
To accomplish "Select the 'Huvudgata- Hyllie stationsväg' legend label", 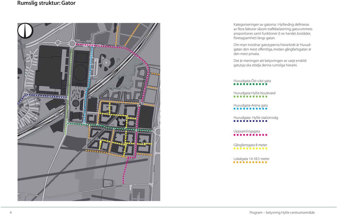I will tap(256, 118).
